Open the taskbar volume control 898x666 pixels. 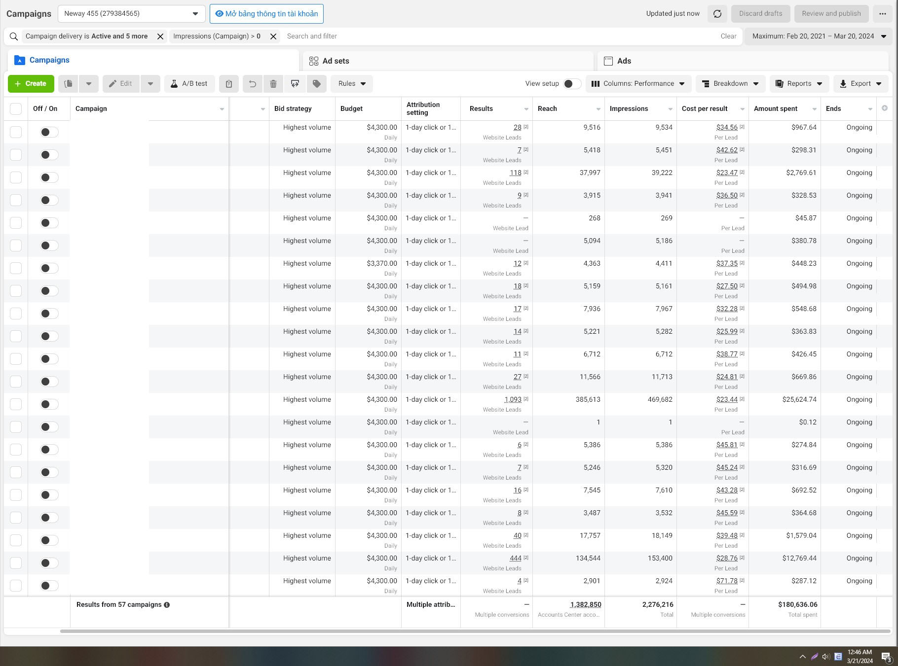[825, 656]
